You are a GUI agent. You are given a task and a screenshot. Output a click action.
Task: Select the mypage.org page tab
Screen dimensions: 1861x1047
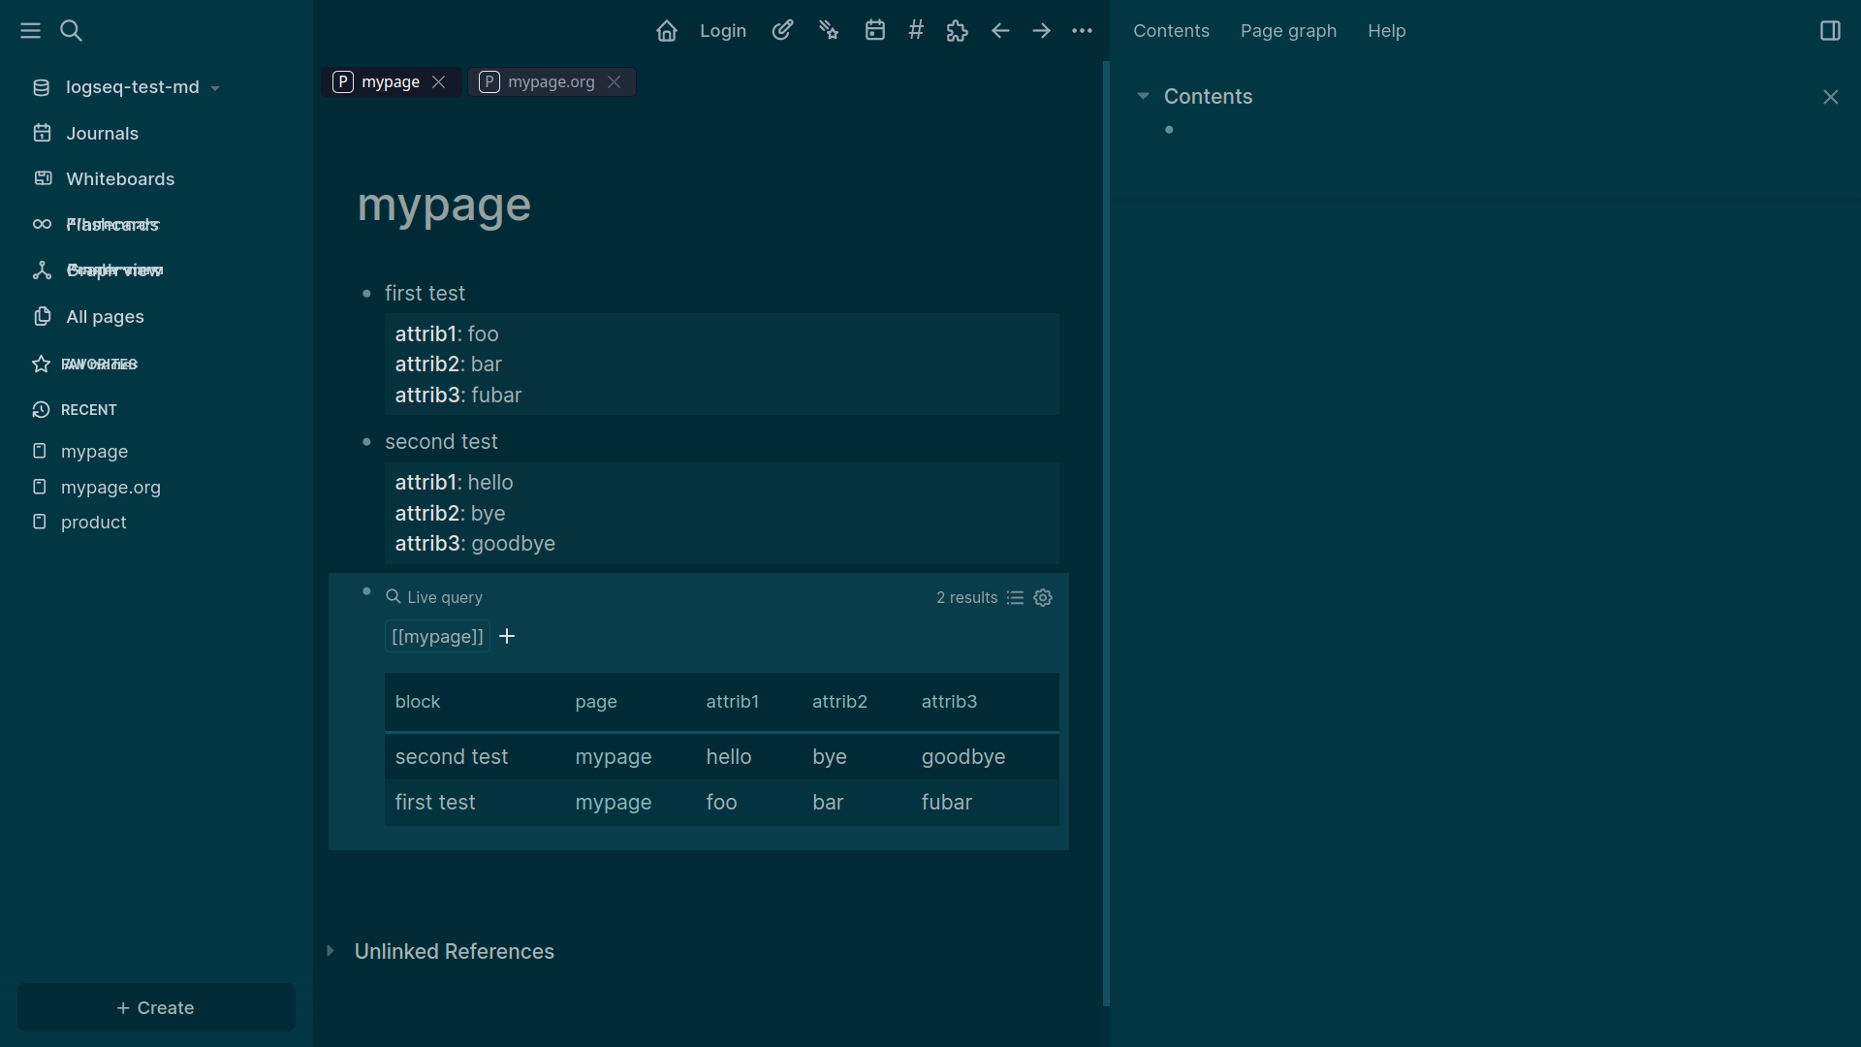click(x=552, y=81)
